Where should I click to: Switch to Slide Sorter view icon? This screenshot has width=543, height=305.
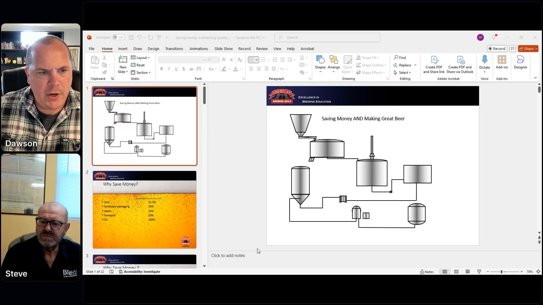pos(456,272)
